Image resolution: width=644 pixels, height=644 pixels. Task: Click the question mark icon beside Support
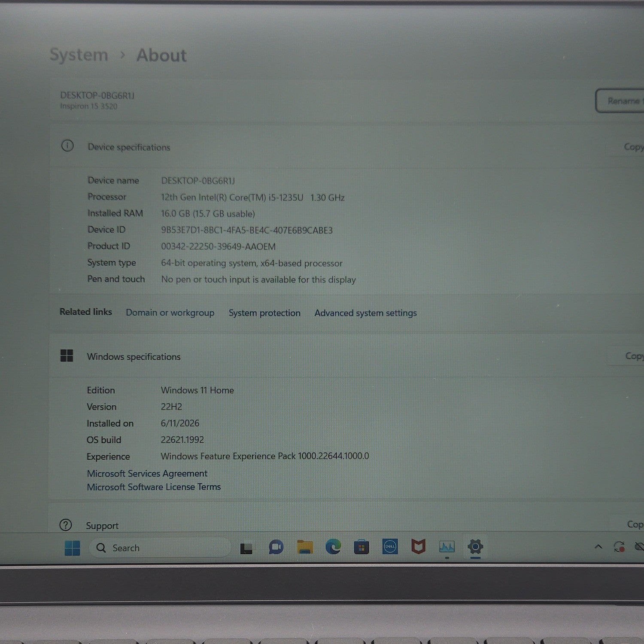click(x=65, y=525)
